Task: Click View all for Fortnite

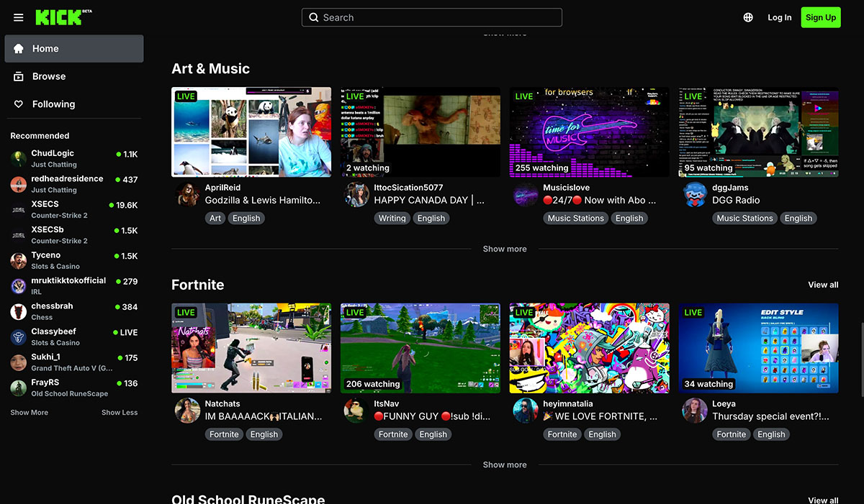Action: pos(823,285)
